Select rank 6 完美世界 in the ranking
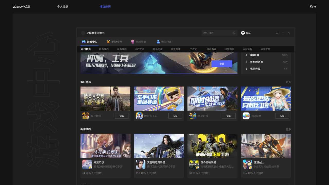 (x=266, y=69)
